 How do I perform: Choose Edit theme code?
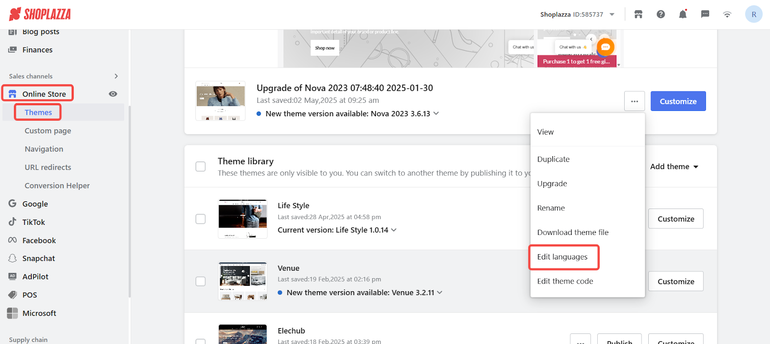(587, 281)
